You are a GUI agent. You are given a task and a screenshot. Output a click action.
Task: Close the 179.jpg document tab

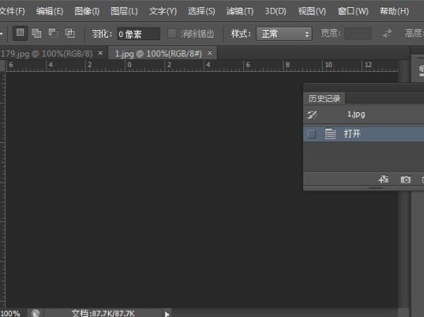pyautogui.click(x=100, y=53)
